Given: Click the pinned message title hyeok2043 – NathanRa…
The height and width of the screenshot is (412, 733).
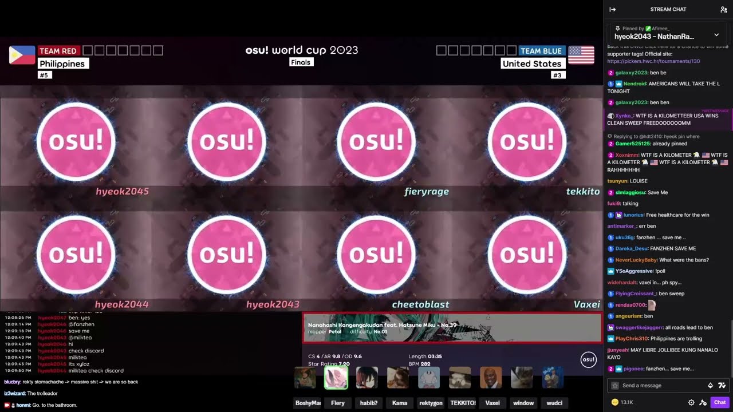Looking at the screenshot, I should coord(654,36).
